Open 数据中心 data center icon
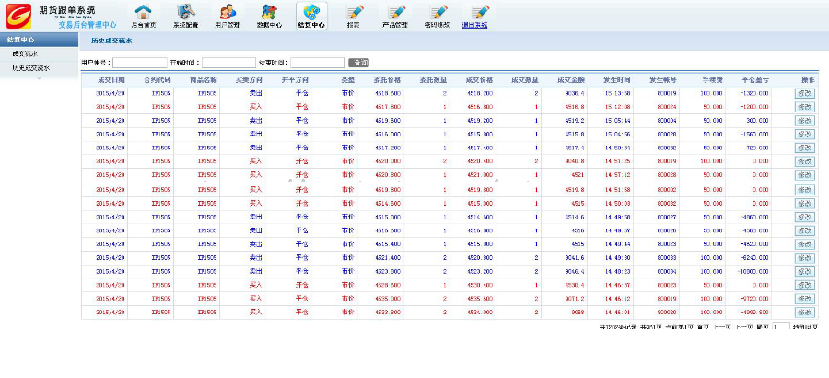 point(269,15)
